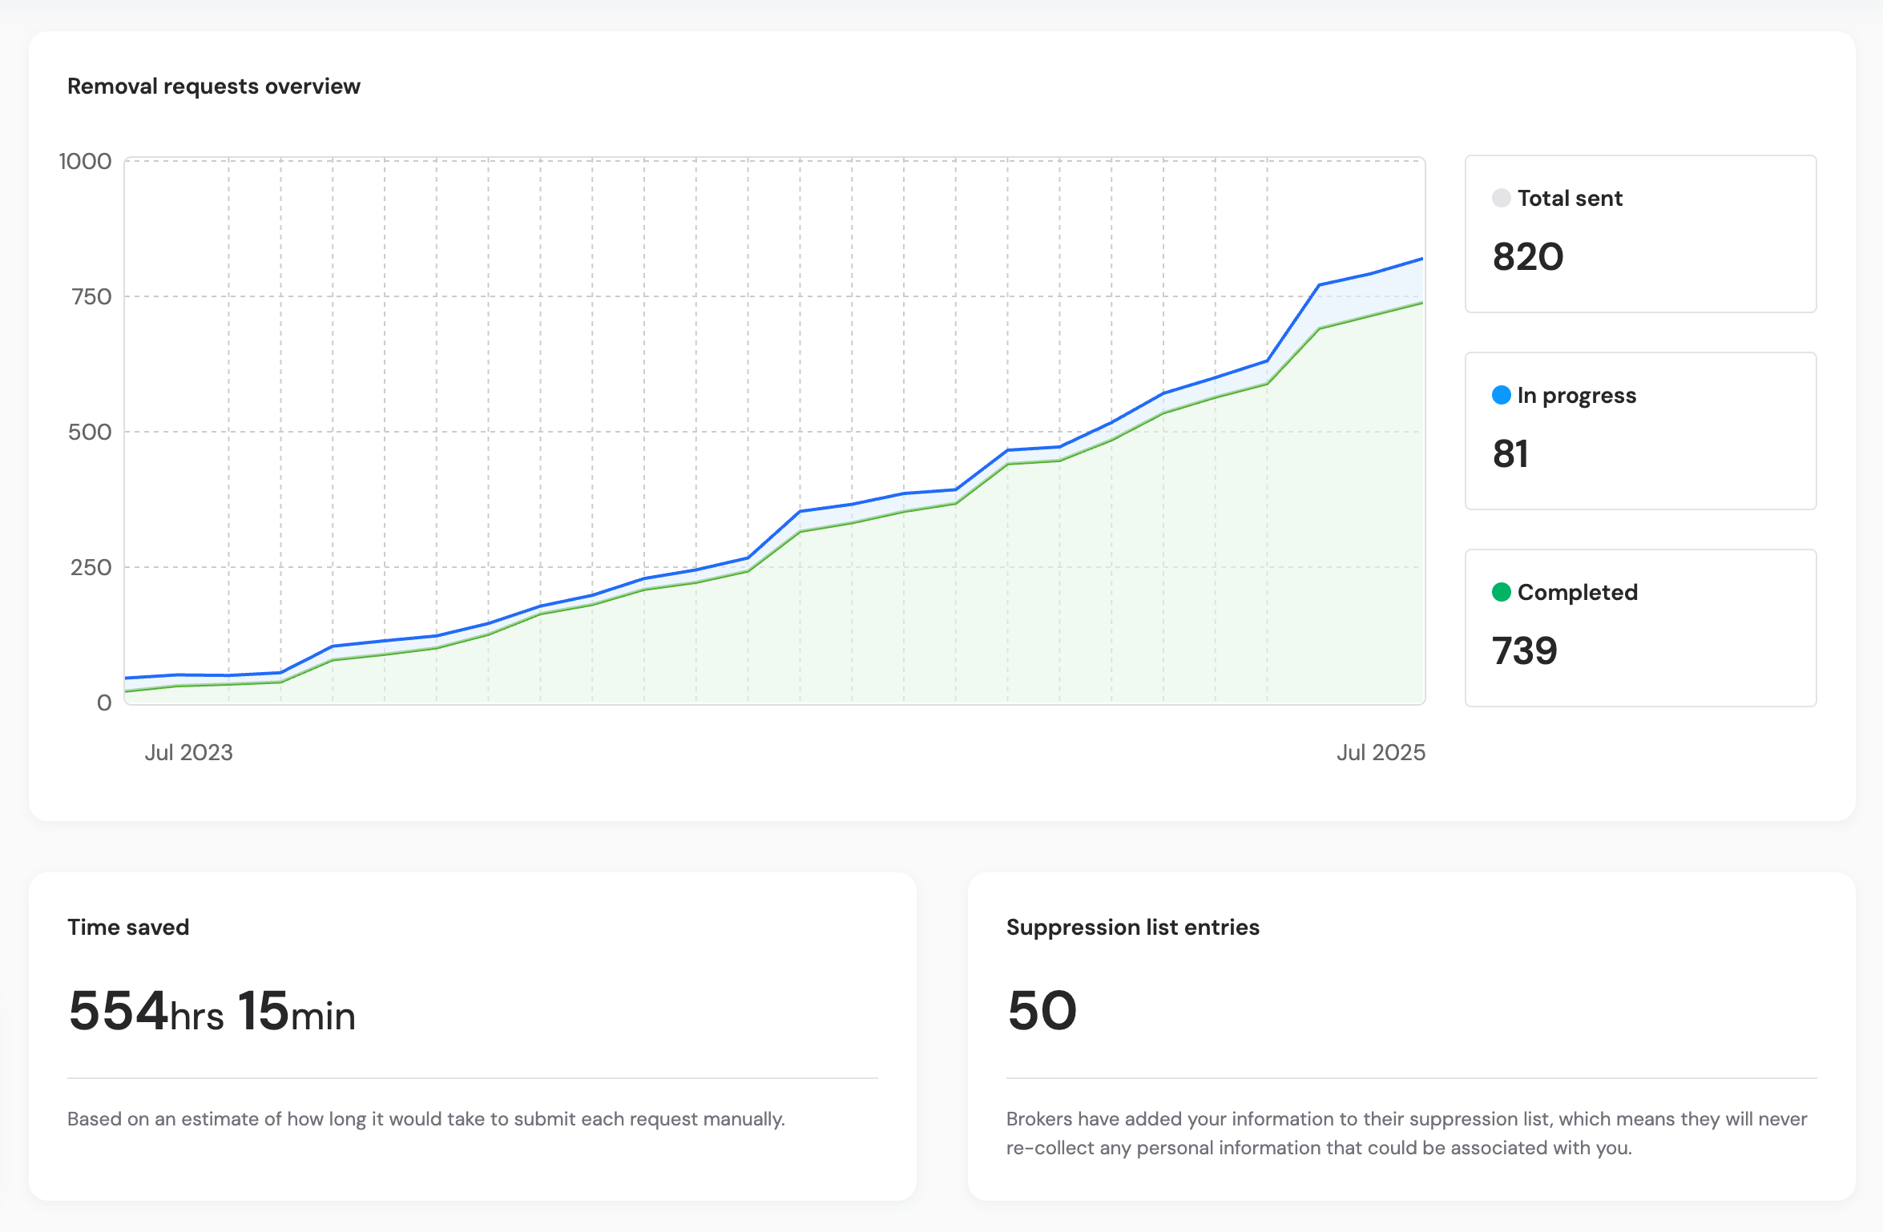Click the 554hrs 15min time value
This screenshot has height=1232, width=1883.
212,1011
